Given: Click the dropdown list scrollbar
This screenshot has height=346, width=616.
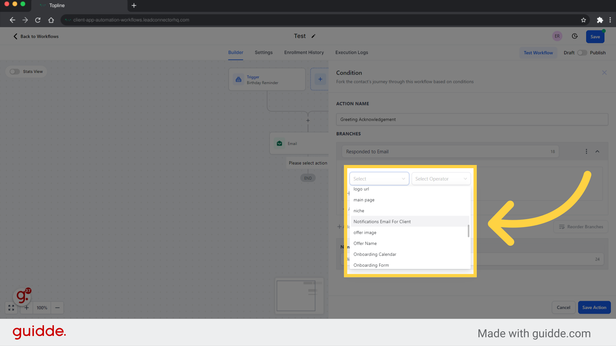Looking at the screenshot, I should (468, 231).
